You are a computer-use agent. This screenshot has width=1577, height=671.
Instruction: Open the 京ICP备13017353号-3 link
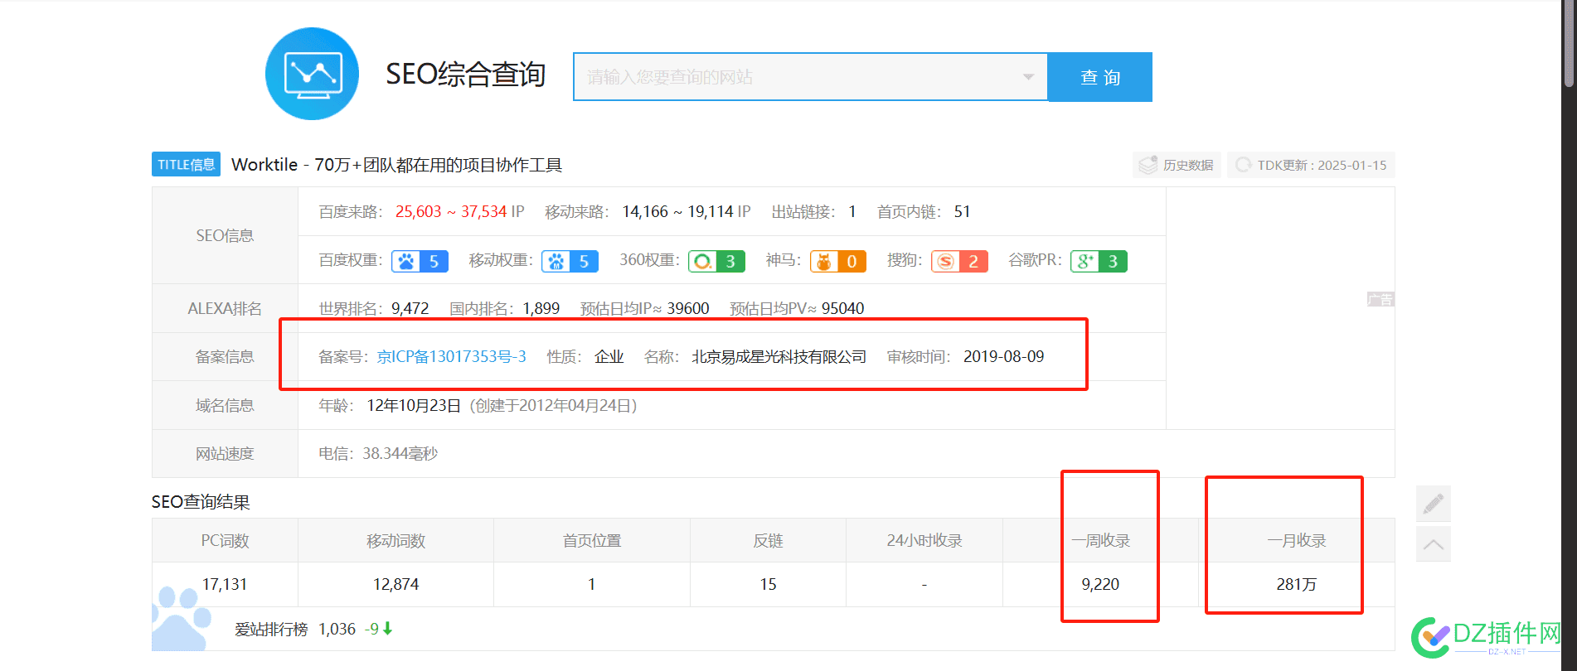pyautogui.click(x=452, y=356)
